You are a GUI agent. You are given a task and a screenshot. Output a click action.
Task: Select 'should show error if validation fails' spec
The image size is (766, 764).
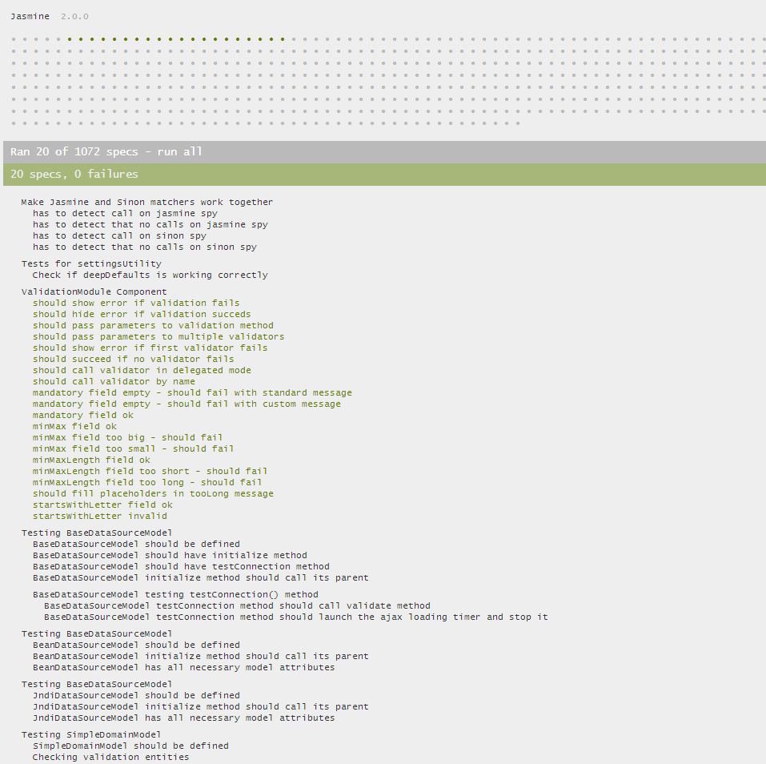135,303
